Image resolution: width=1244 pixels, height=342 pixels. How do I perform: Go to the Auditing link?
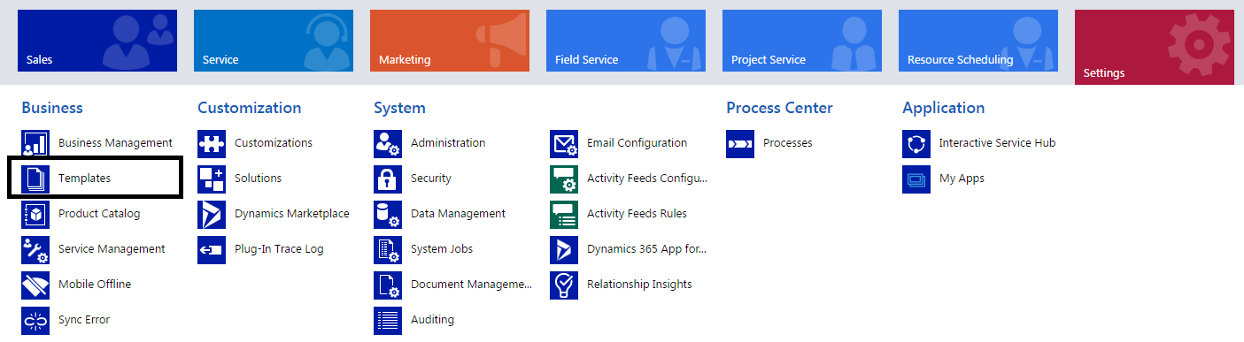pos(432,320)
